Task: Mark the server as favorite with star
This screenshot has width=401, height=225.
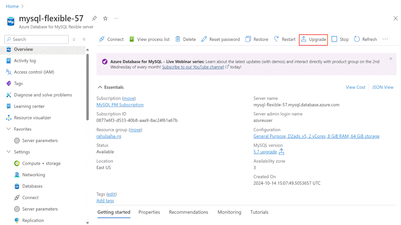Action: point(105,18)
